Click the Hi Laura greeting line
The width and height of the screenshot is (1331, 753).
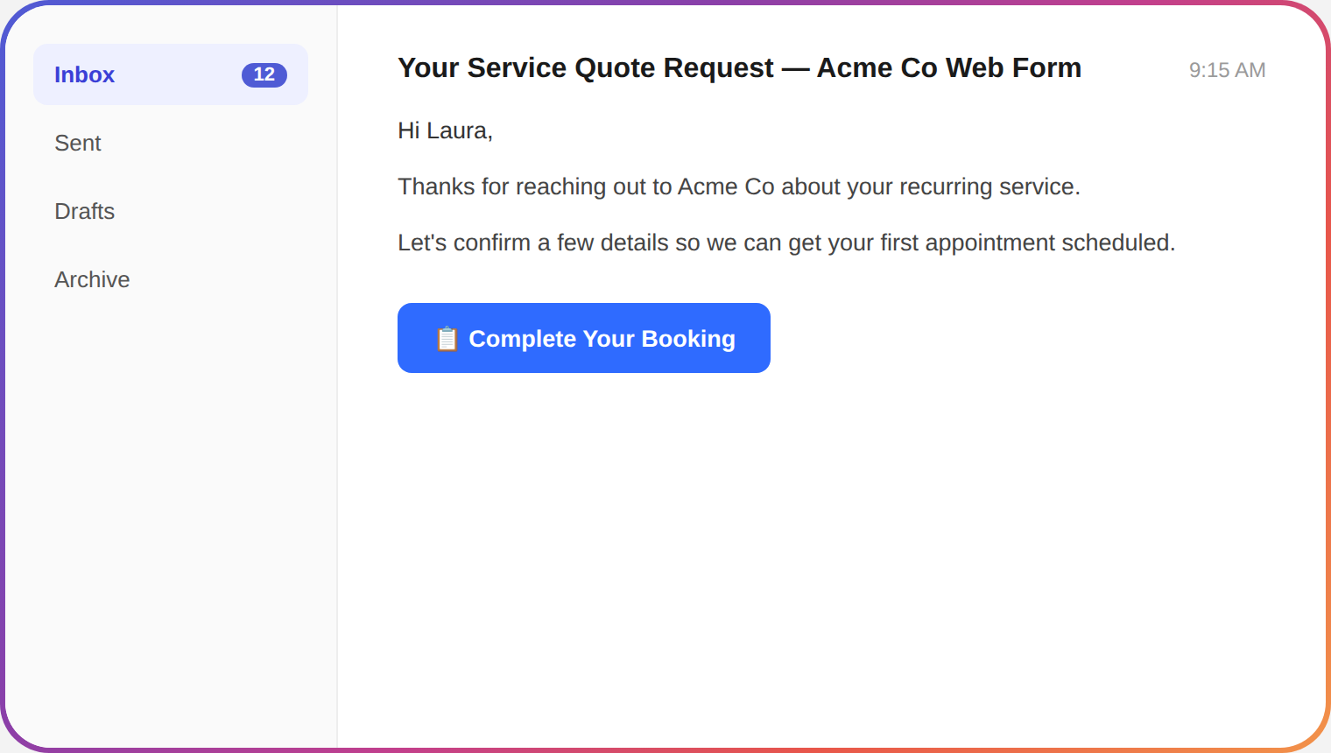tap(445, 130)
